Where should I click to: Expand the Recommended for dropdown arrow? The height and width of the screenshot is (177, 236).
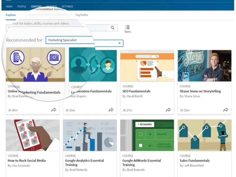(119, 43)
